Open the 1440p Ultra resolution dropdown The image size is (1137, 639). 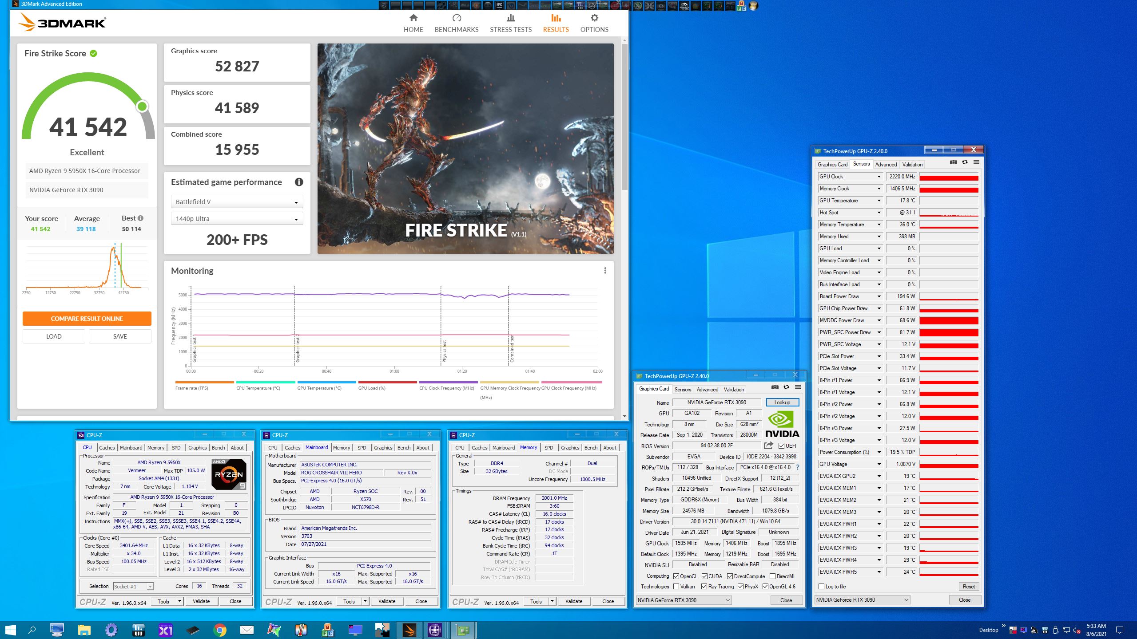(237, 219)
